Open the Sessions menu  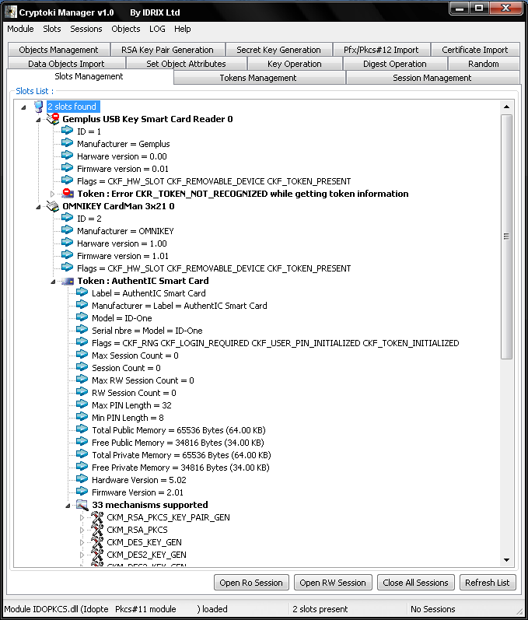pos(86,29)
